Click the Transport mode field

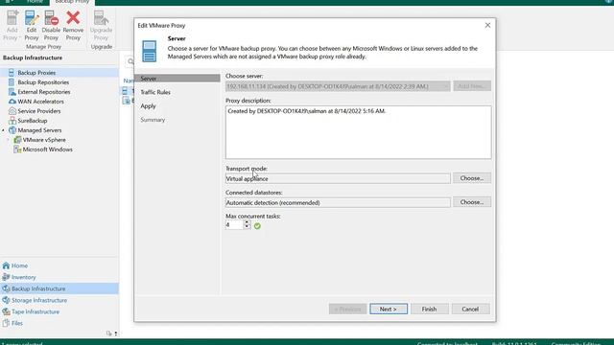point(338,179)
